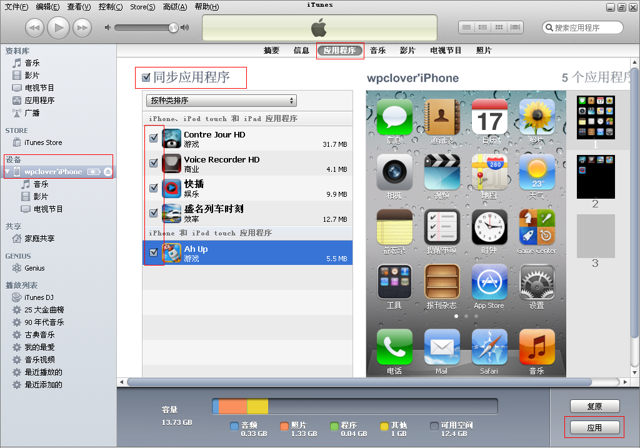
Task: Switch to the 影片 device tab
Action: (x=407, y=51)
